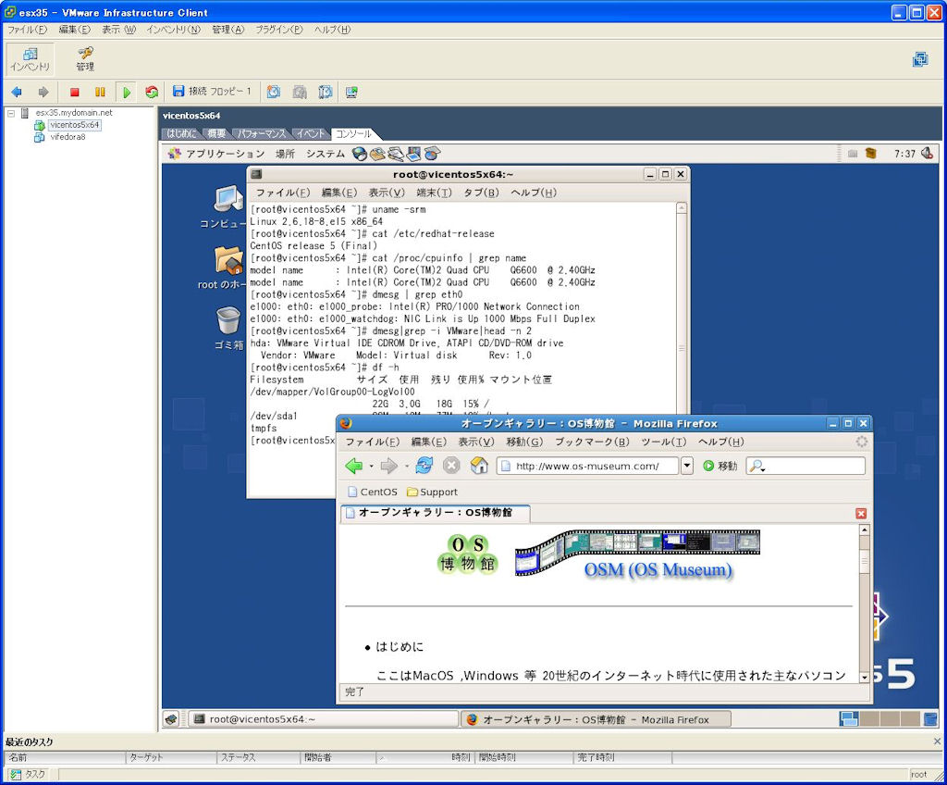Open the Firefox forward history dropdown arrow

point(407,467)
